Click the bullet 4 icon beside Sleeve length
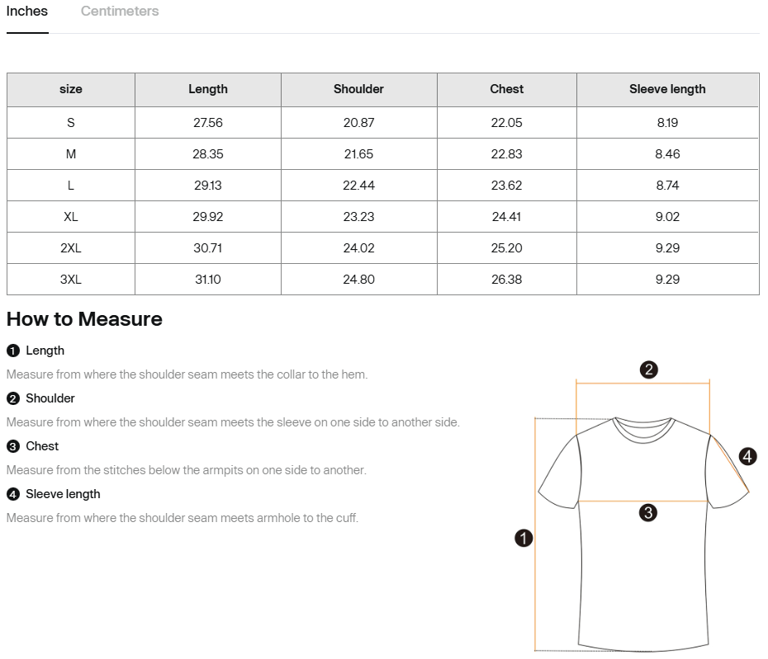The width and height of the screenshot is (768, 659). pyautogui.click(x=13, y=494)
